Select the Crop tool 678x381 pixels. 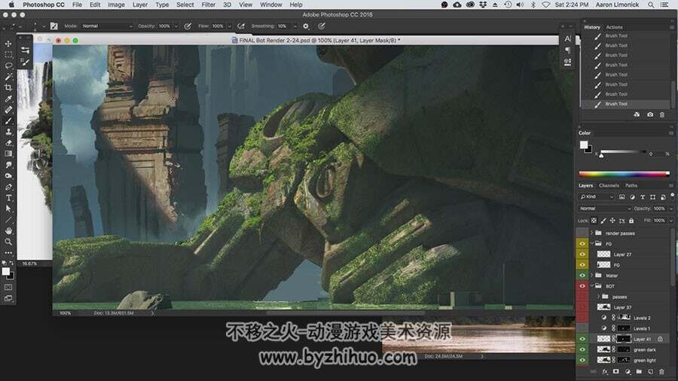coord(8,87)
